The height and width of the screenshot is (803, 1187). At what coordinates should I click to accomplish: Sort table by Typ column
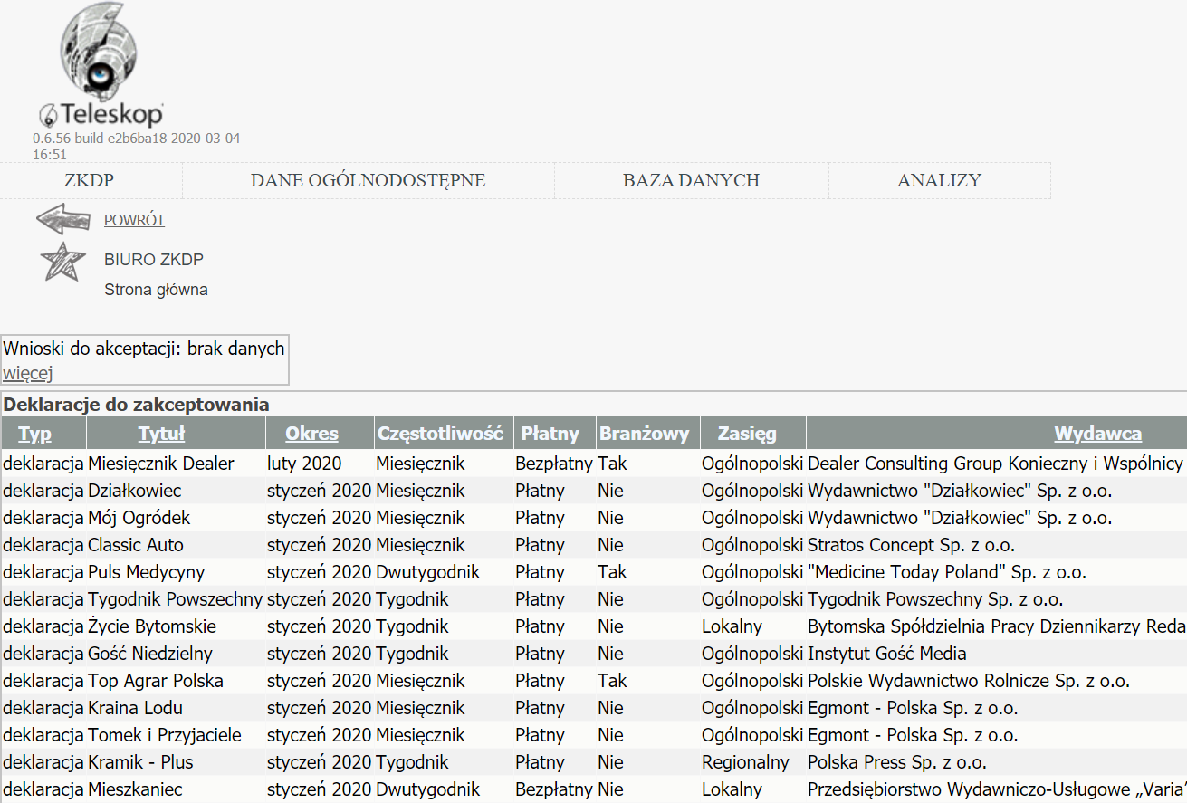[x=35, y=434]
